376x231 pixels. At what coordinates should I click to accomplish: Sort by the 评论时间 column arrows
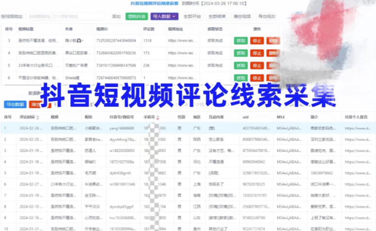[x=37, y=117]
